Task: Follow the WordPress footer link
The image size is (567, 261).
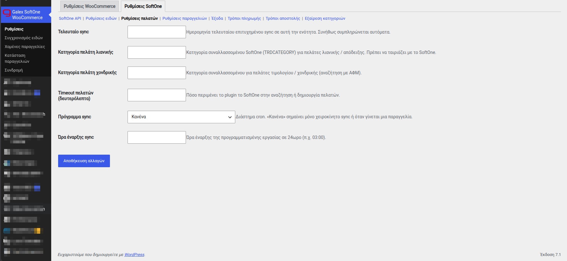Action: (134, 255)
